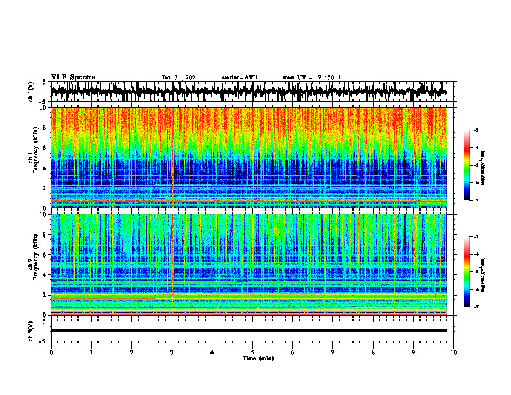Click the ch.2 spectrogram color scale bar
The width and height of the screenshot is (511, 395).
[x=467, y=272]
